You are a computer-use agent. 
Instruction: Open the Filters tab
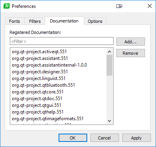35,21
